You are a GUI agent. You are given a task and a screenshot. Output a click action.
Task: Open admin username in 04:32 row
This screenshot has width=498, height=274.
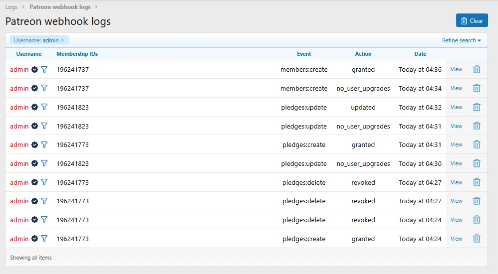tap(19, 107)
